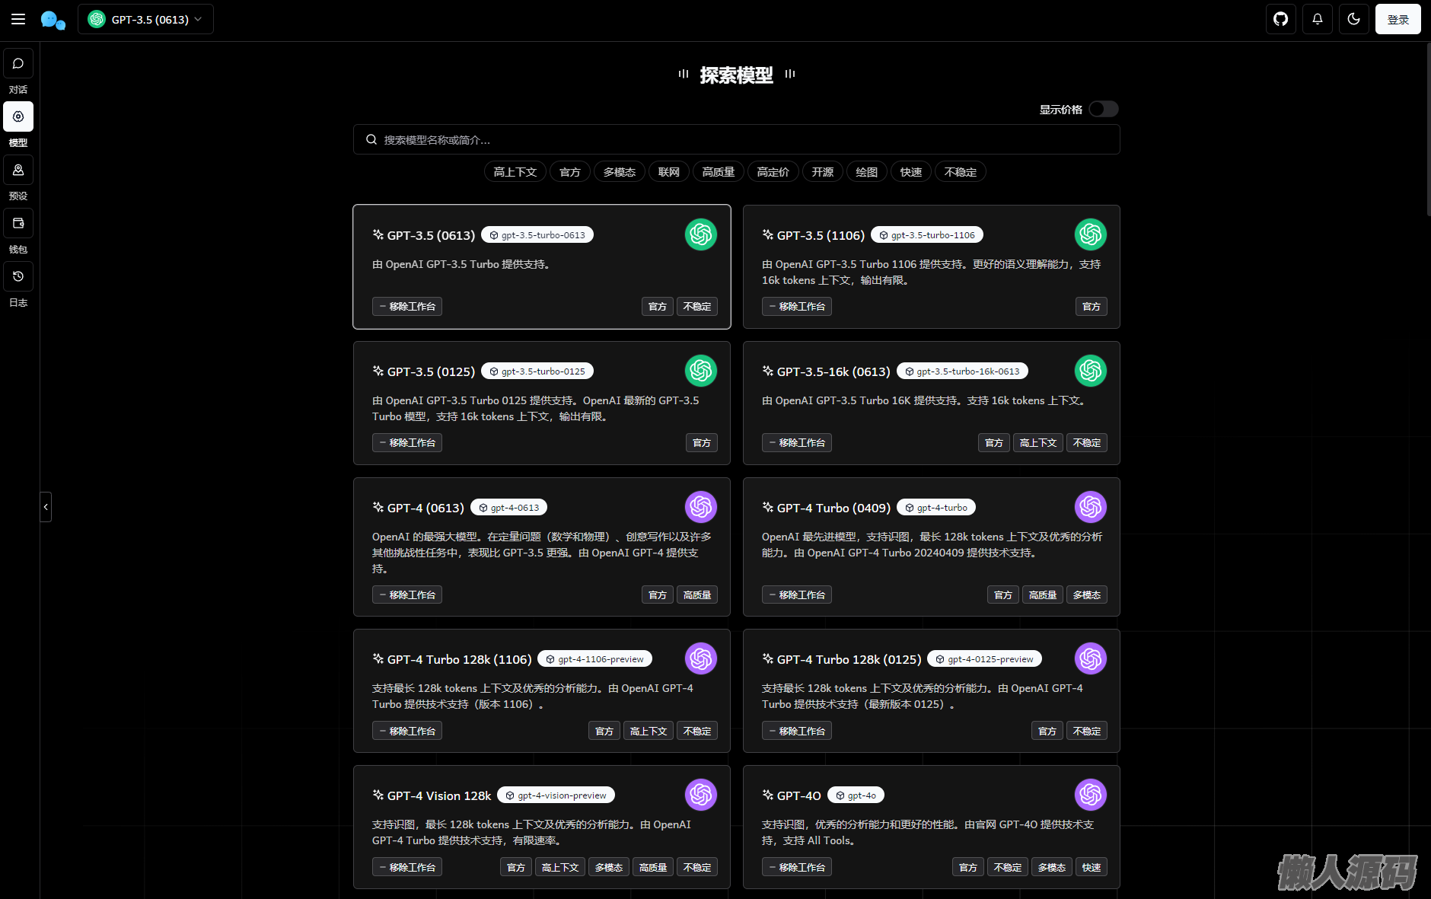The image size is (1431, 899).
Task: Open the hamburger menu icon
Action: 18,19
